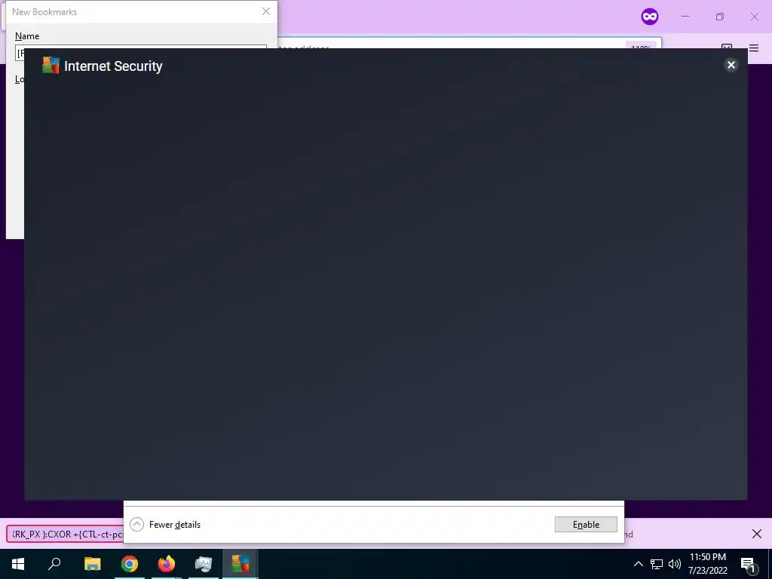
Task: Click the {RK_PX }:CXOR find text field
Action: (65, 535)
